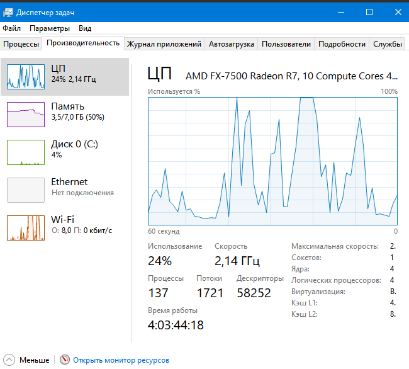Select the CPU (ЦП) mini graph thumbnail
Viewport: 409px width, 369px height.
tap(26, 76)
